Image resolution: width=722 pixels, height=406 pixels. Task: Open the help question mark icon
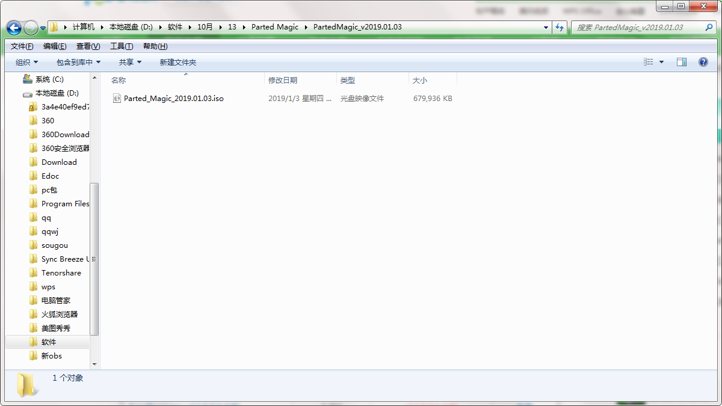703,62
